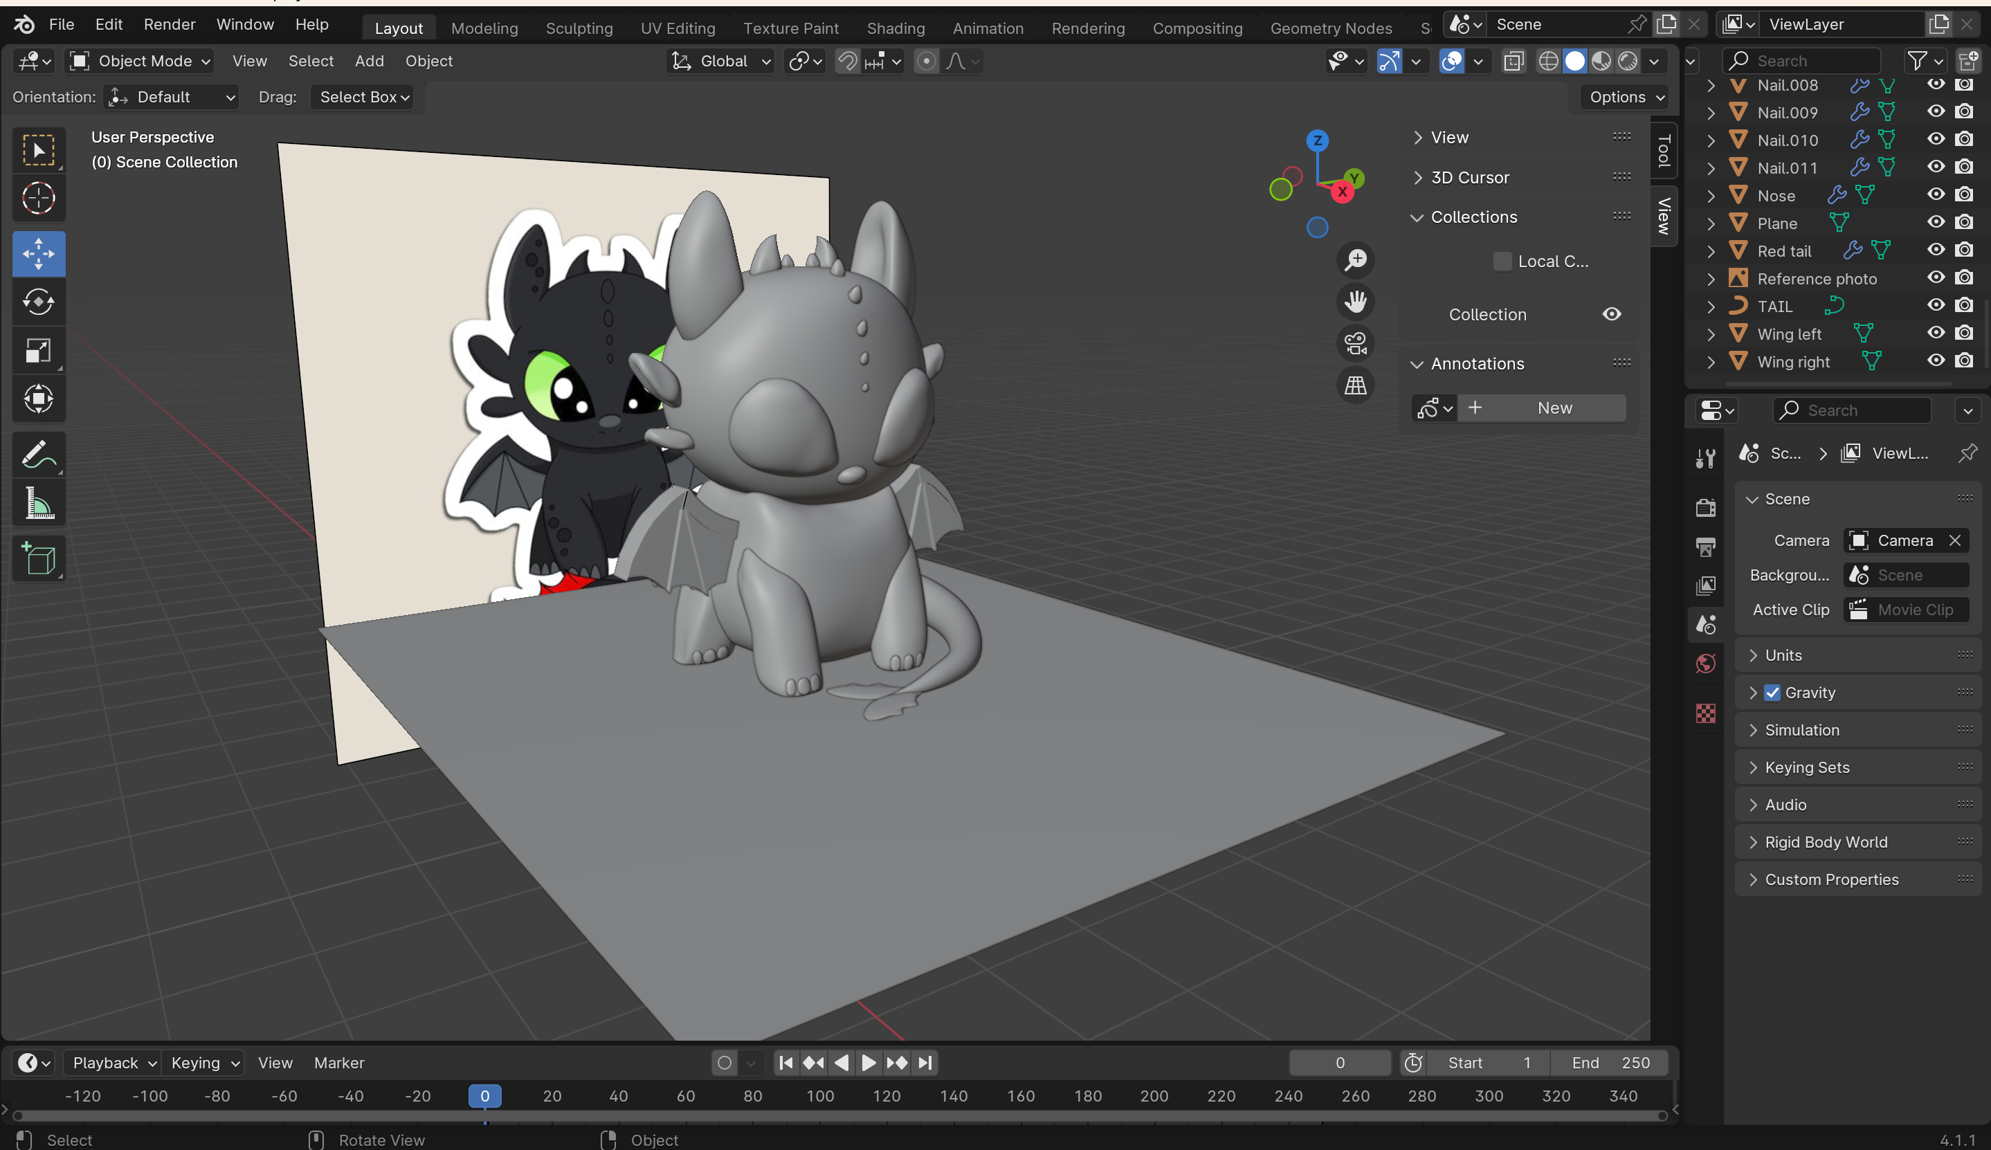Hide the Reference photo in viewport

[x=1936, y=278]
